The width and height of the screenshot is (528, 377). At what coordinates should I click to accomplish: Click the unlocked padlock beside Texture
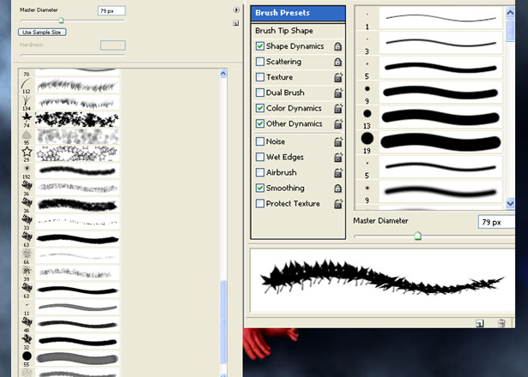338,77
